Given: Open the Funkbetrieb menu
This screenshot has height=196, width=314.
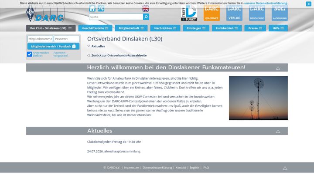Looking at the screenshot, I should [227, 28].
